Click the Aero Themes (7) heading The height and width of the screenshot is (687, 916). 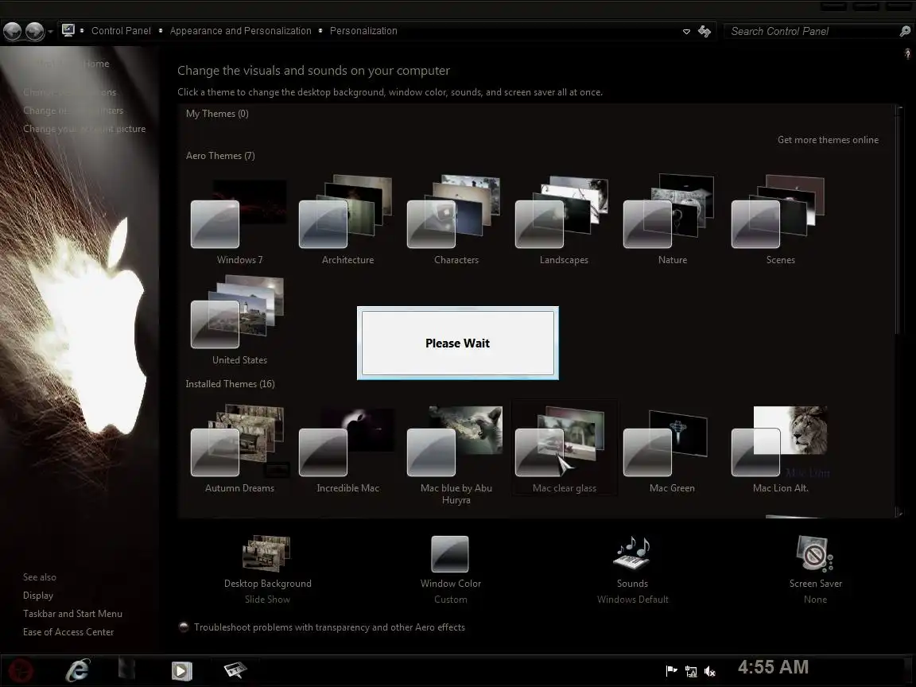tap(220, 155)
